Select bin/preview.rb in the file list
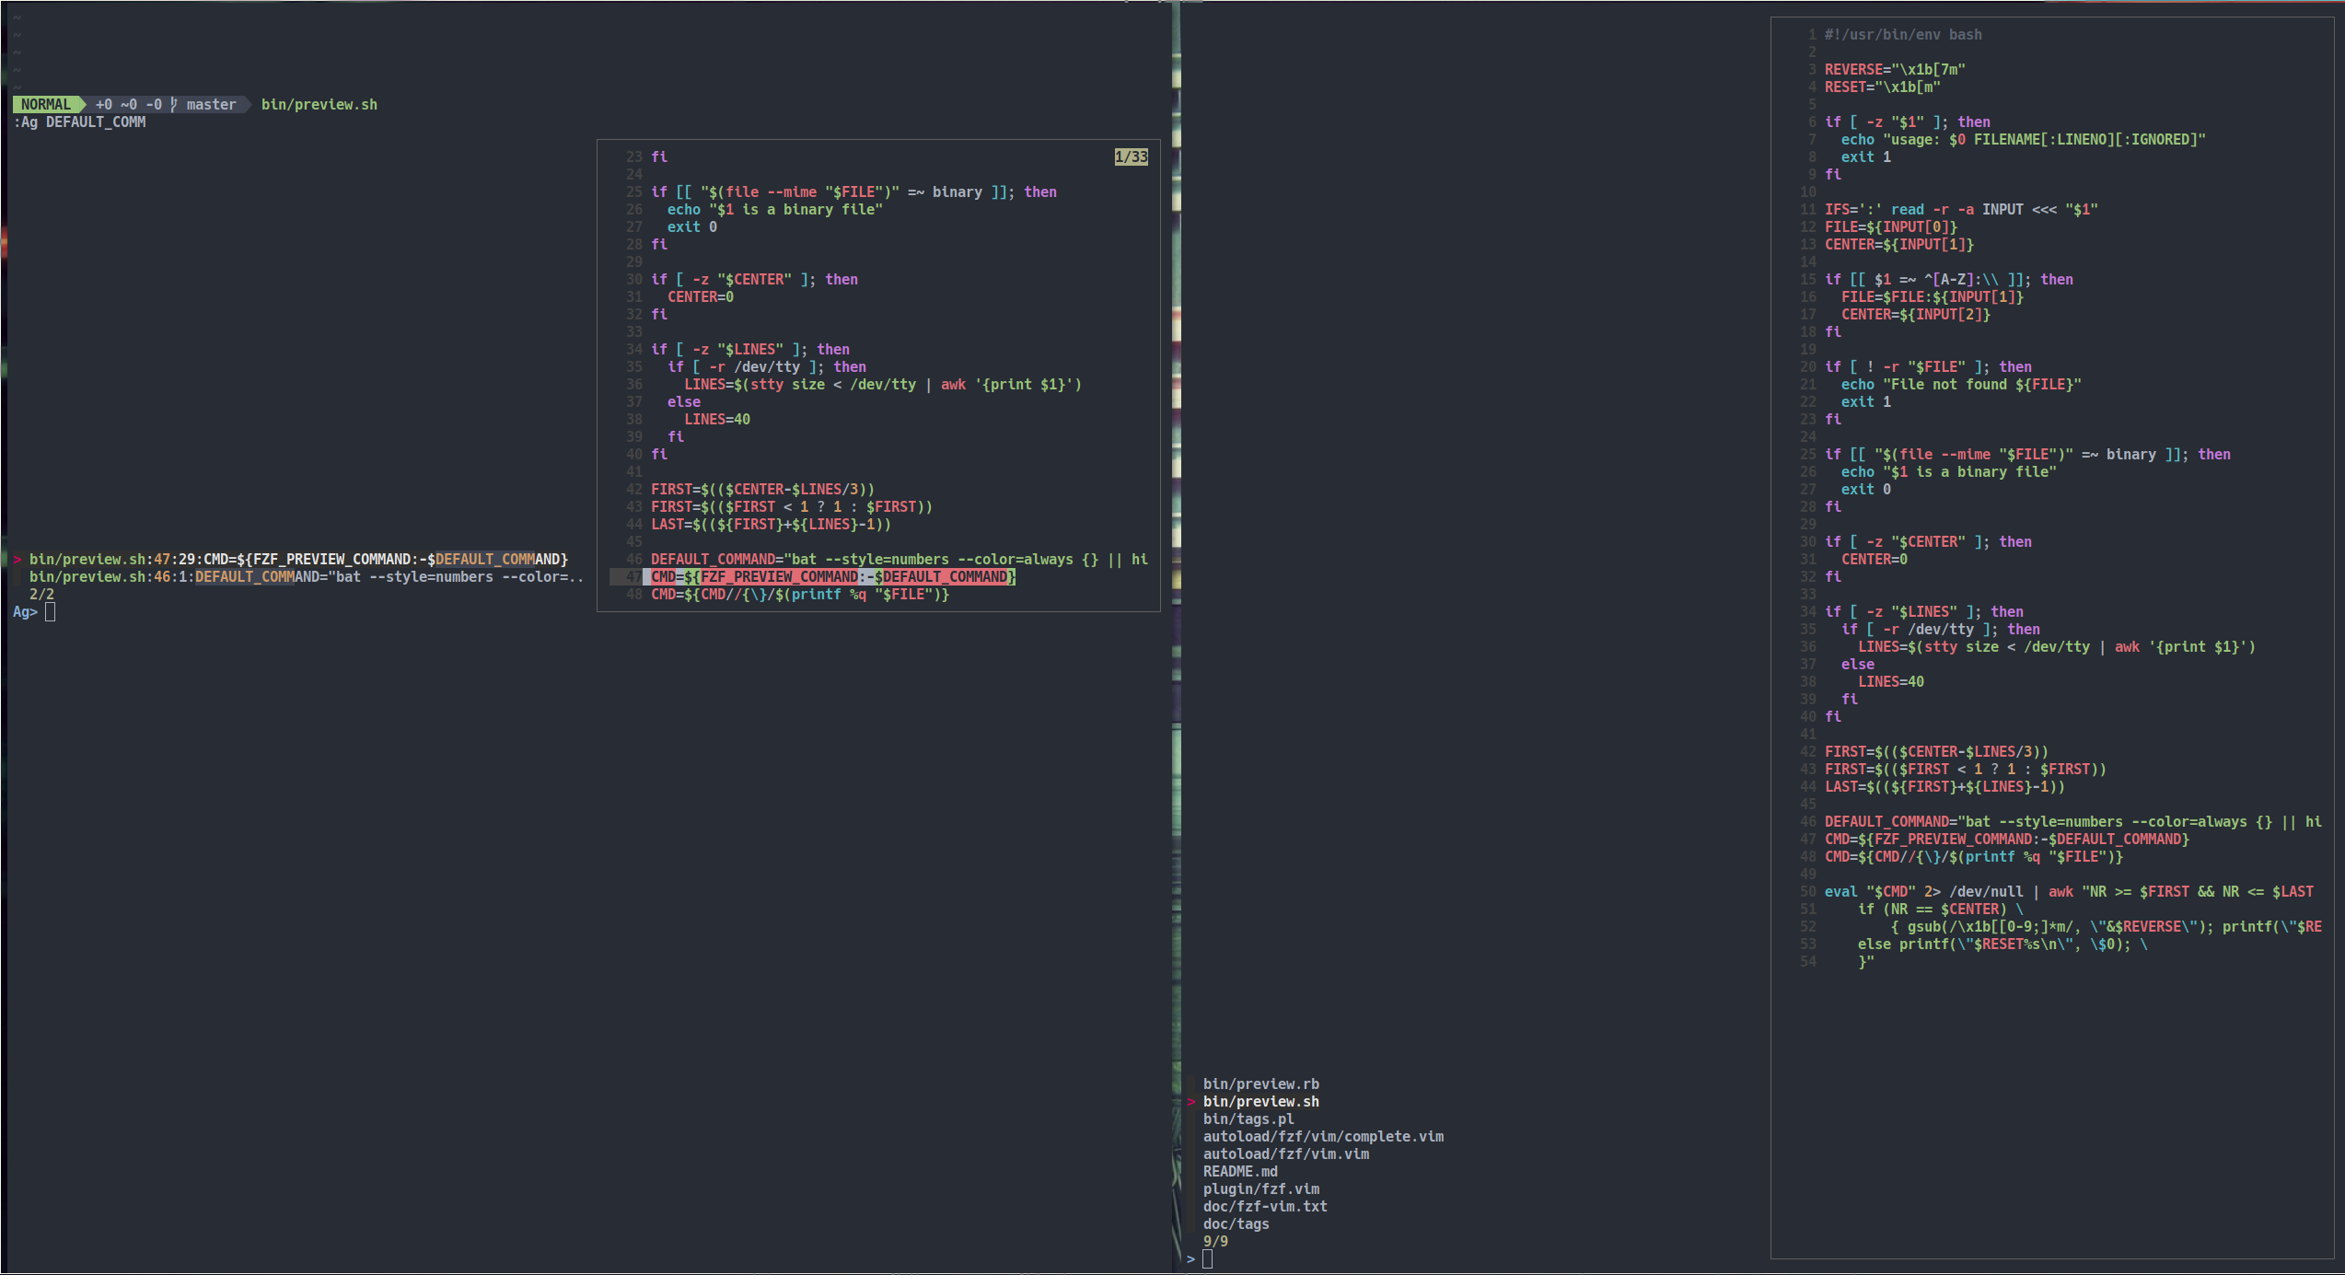 (x=1260, y=1084)
